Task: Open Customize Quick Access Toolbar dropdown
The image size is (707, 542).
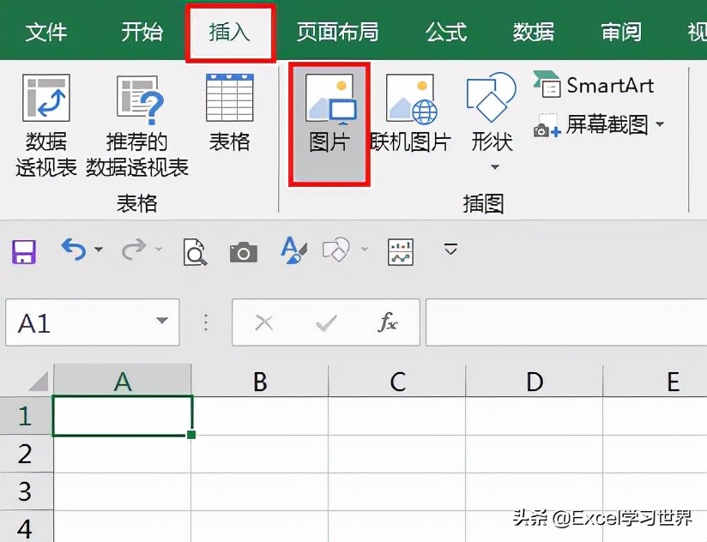Action: coord(450,249)
